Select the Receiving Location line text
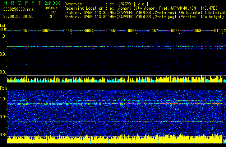Viewport: 226px width, 147px height. pyautogui.click(x=141, y=8)
